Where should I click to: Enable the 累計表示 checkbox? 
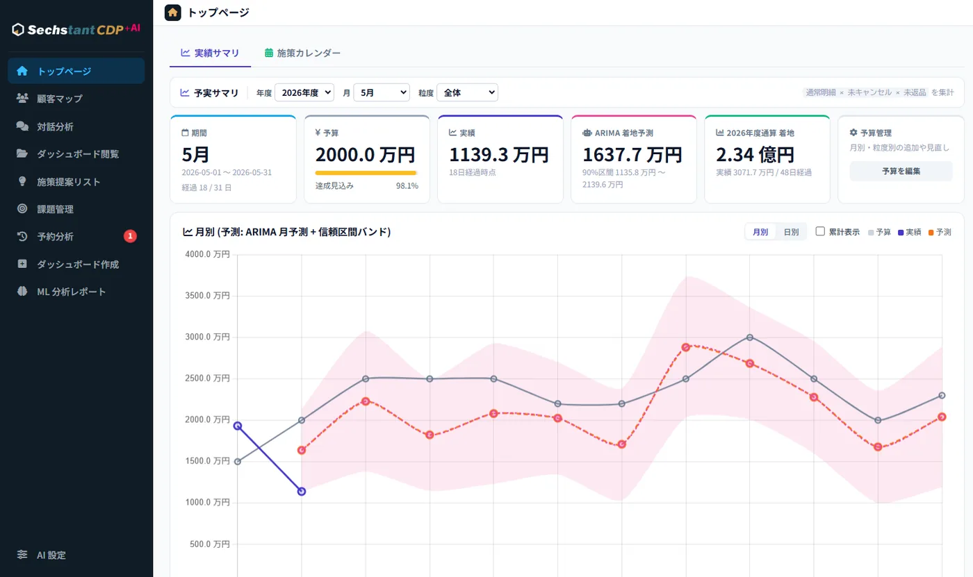pos(820,231)
